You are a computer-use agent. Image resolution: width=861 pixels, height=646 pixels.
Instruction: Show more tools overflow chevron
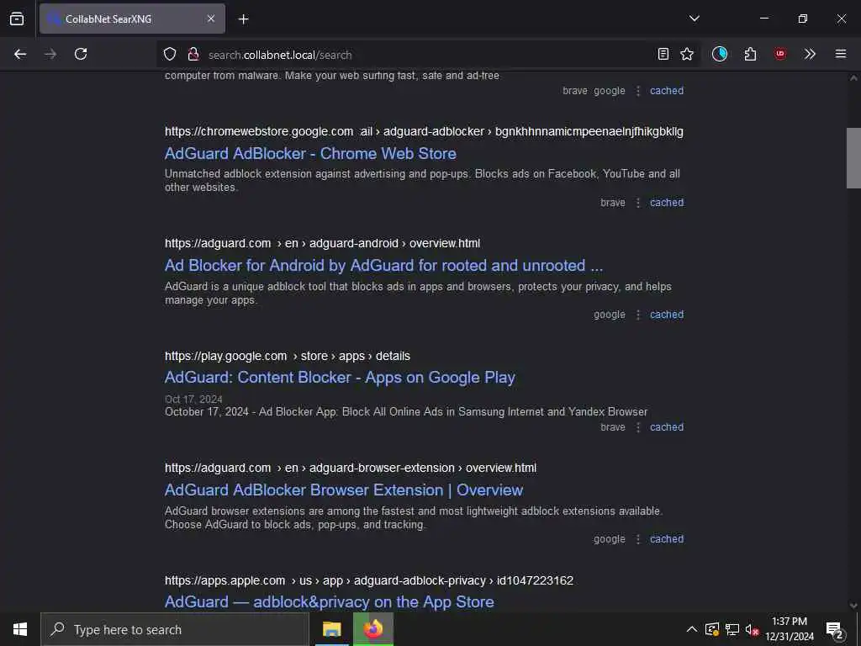pos(810,54)
